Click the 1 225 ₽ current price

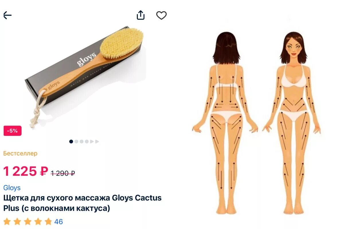(x=26, y=171)
